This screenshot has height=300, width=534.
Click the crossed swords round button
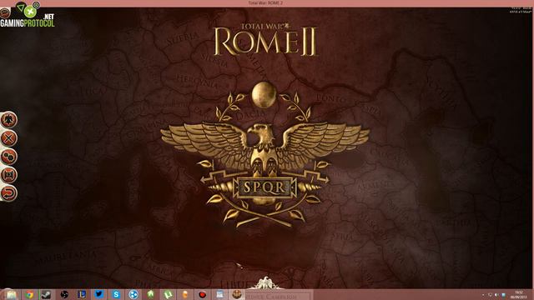[8, 138]
